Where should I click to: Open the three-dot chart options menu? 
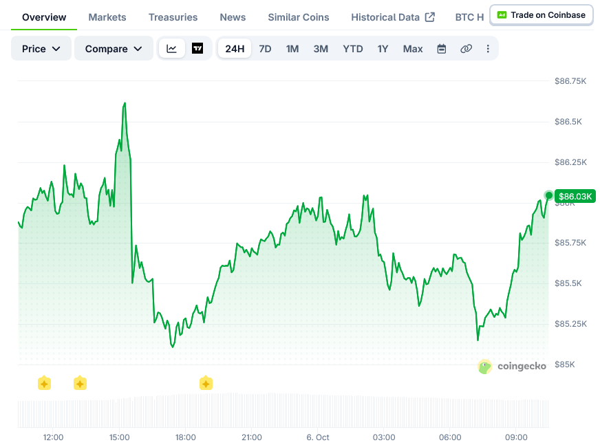(488, 49)
